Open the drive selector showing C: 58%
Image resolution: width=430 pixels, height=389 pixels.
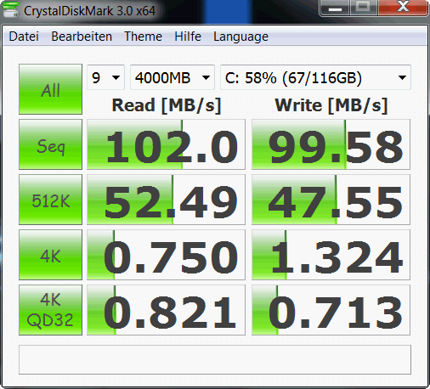(x=315, y=77)
